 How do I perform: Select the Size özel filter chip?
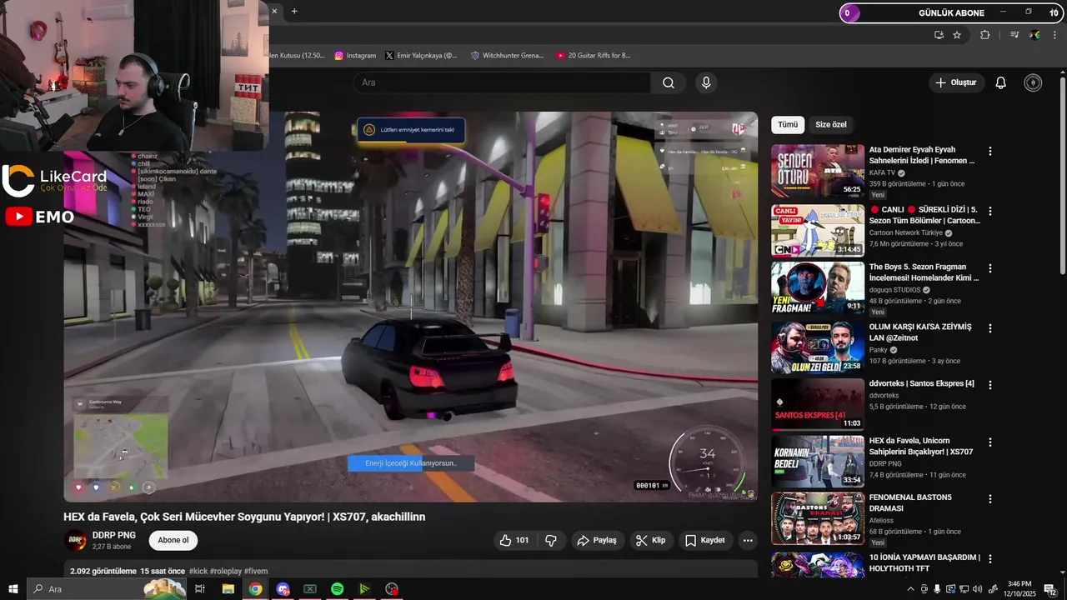(x=831, y=125)
